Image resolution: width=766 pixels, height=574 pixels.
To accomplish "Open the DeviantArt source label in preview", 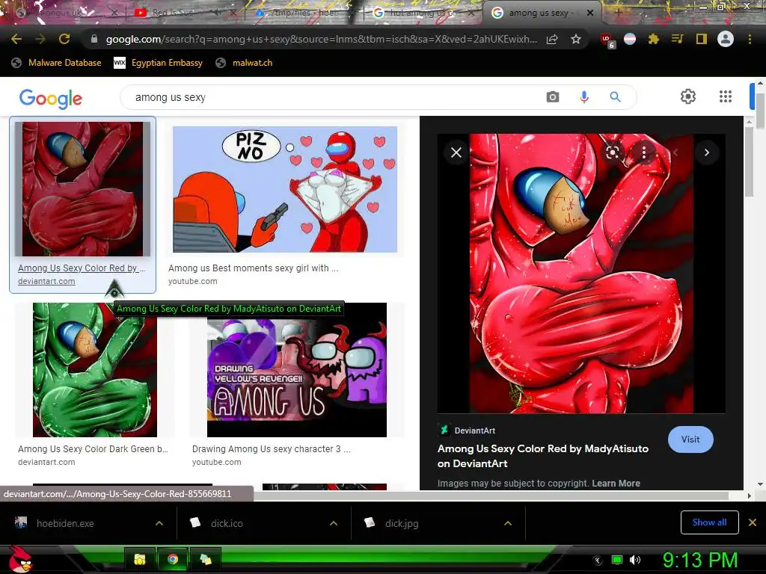I will point(467,430).
